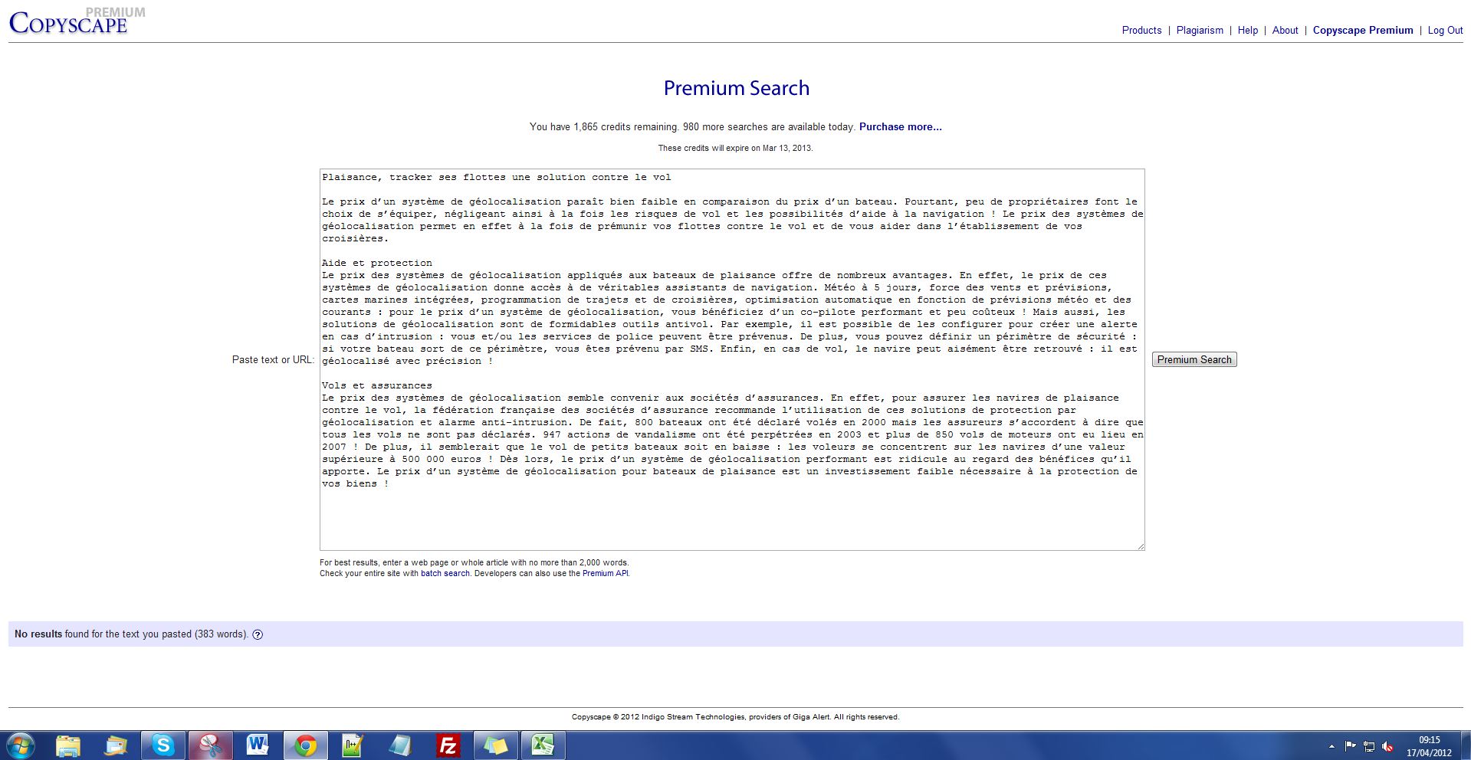The image size is (1471, 760).
Task: Click the Snipping Tool taskbar icon
Action: [210, 745]
